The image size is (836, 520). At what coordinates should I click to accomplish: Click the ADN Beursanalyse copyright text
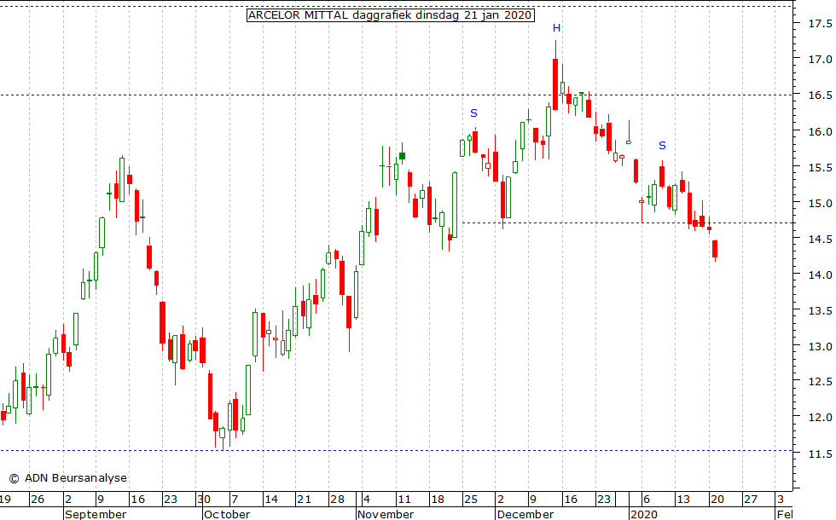[x=68, y=478]
